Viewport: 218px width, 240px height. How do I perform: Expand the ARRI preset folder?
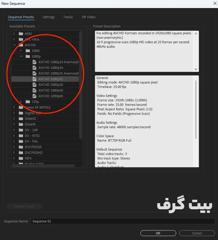tap(14, 34)
